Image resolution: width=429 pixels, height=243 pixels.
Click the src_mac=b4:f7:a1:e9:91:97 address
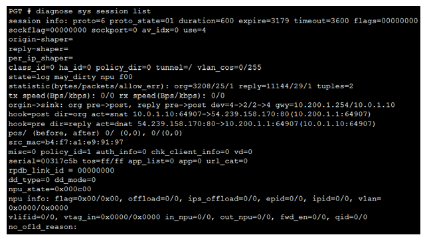pyautogui.click(x=66, y=142)
